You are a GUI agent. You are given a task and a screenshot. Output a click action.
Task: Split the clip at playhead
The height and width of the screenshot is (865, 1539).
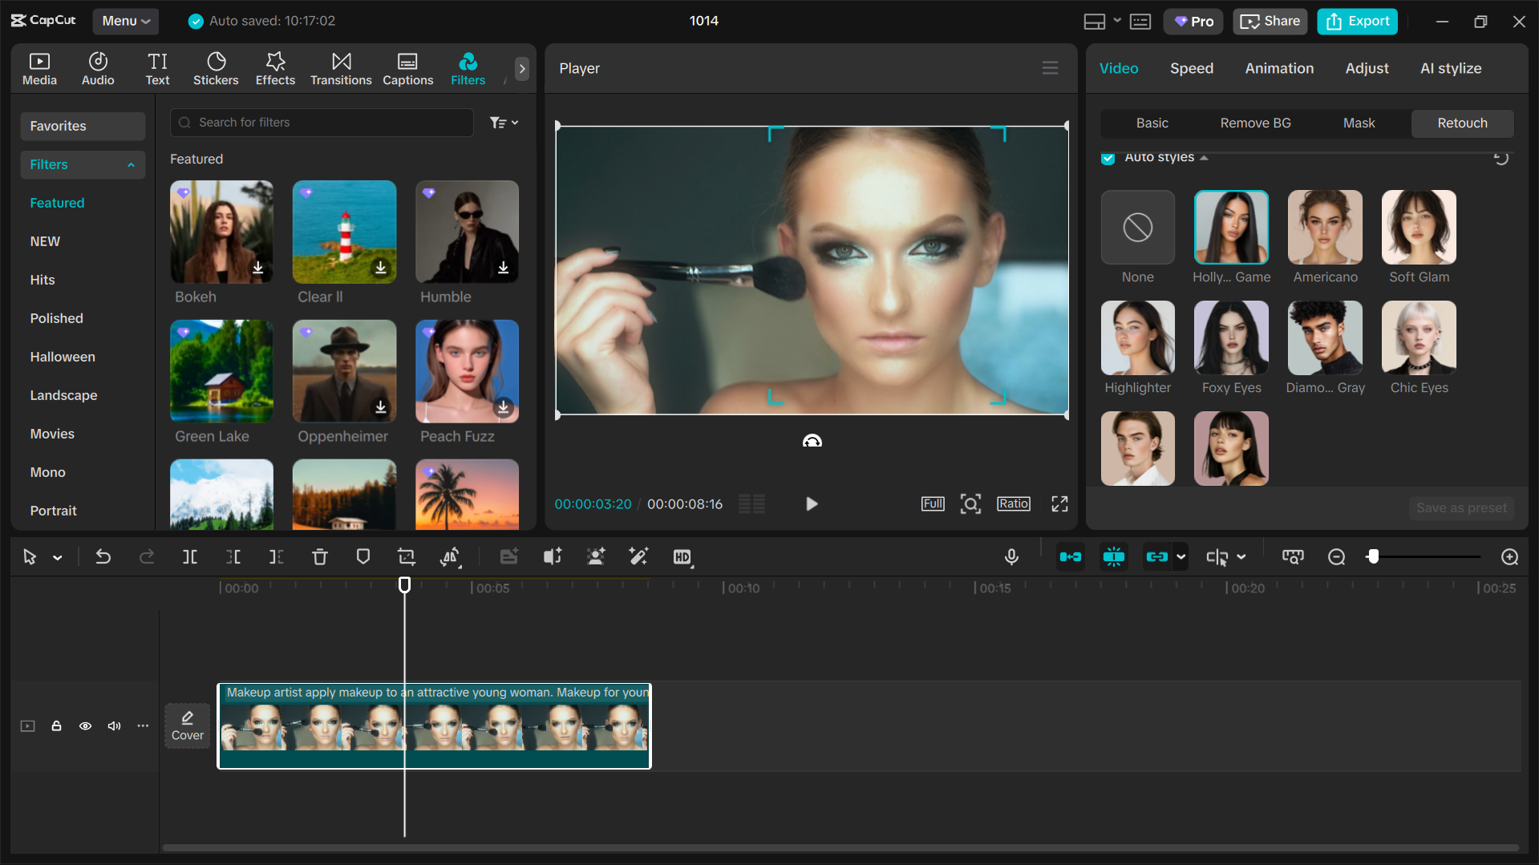coord(189,556)
